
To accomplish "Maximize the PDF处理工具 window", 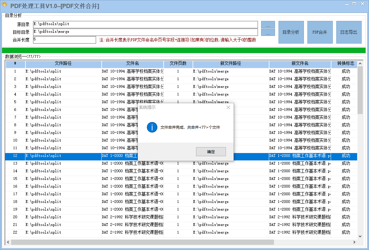I will click(354, 4).
